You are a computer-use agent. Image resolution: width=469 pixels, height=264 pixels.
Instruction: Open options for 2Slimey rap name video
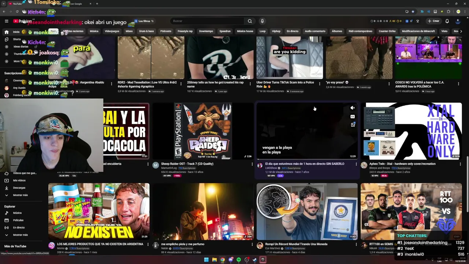(x=250, y=84)
